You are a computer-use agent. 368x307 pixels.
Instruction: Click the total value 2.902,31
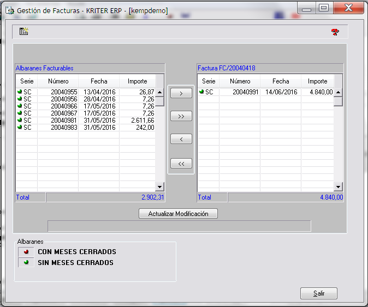pos(152,197)
